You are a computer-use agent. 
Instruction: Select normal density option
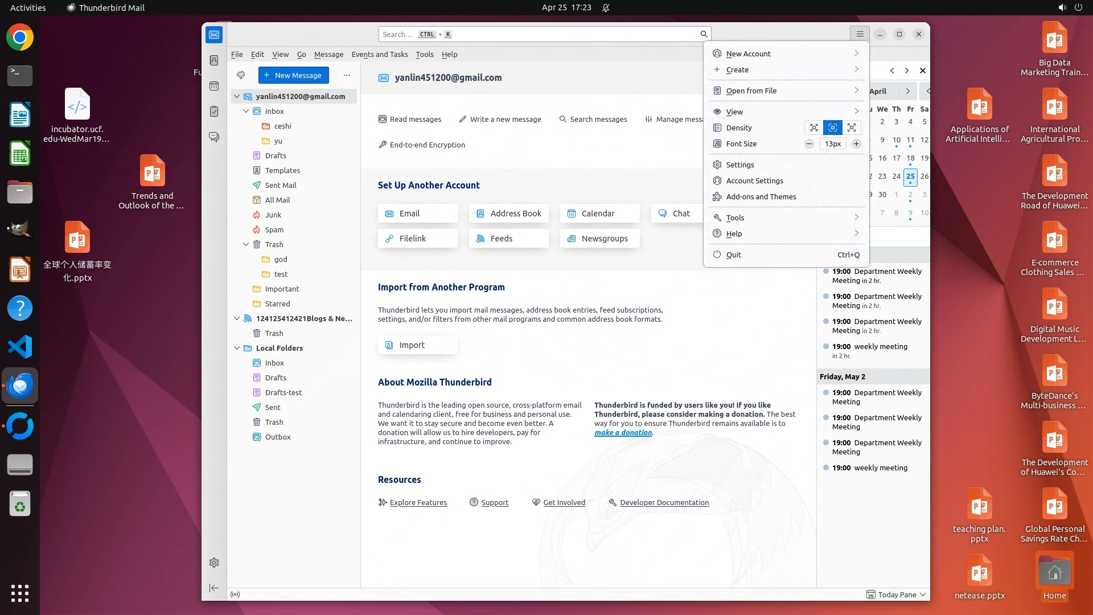point(833,128)
